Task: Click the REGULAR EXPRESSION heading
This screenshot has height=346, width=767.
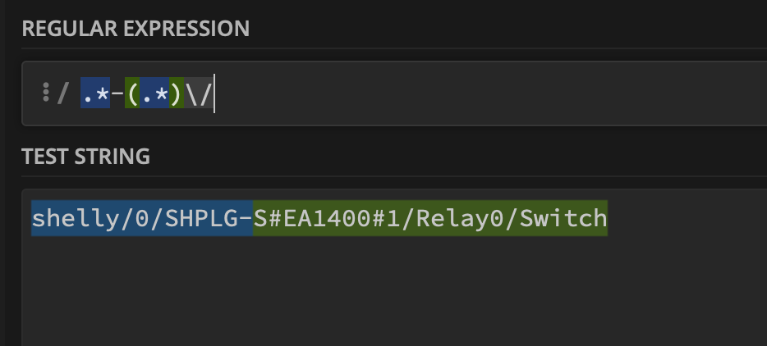Action: (135, 29)
